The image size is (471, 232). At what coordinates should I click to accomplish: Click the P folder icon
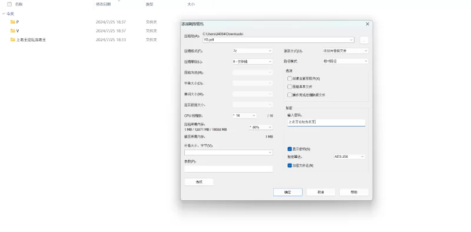[12, 22]
